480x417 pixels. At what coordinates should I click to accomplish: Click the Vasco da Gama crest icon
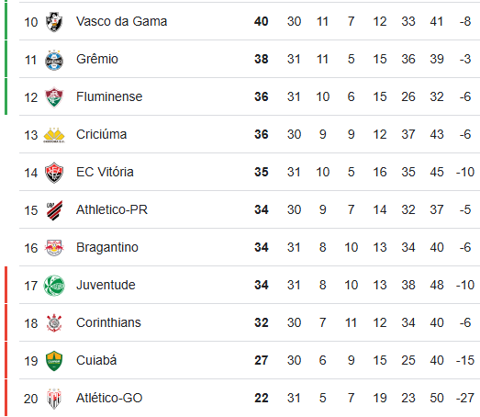coord(54,22)
